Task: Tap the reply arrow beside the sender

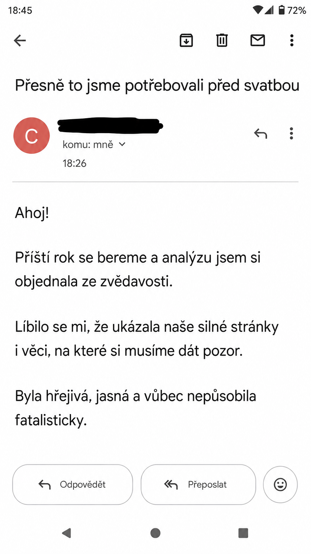Action: pyautogui.click(x=260, y=134)
